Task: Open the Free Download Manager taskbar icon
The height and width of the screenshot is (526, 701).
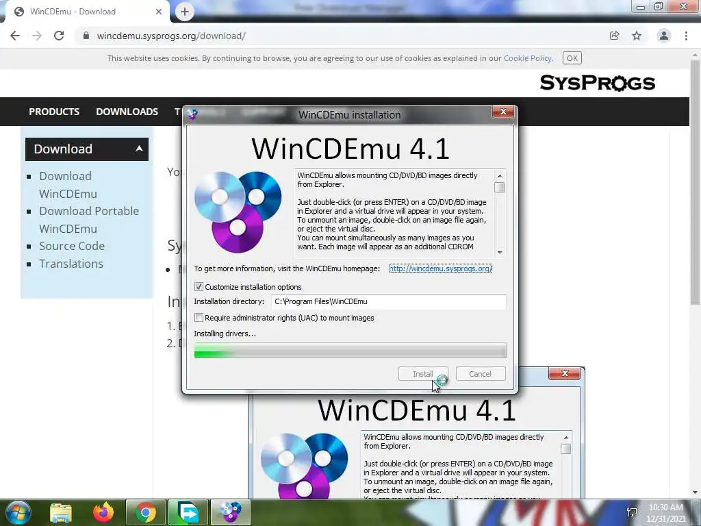Action: point(188,512)
